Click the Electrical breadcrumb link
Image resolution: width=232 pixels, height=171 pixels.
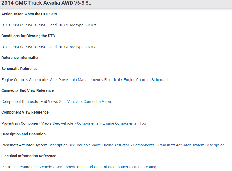click(x=112, y=80)
